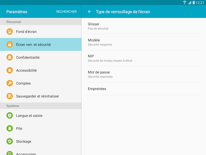Tap the back arrow in the header
This screenshot has height=155, width=206.
pos(90,12)
